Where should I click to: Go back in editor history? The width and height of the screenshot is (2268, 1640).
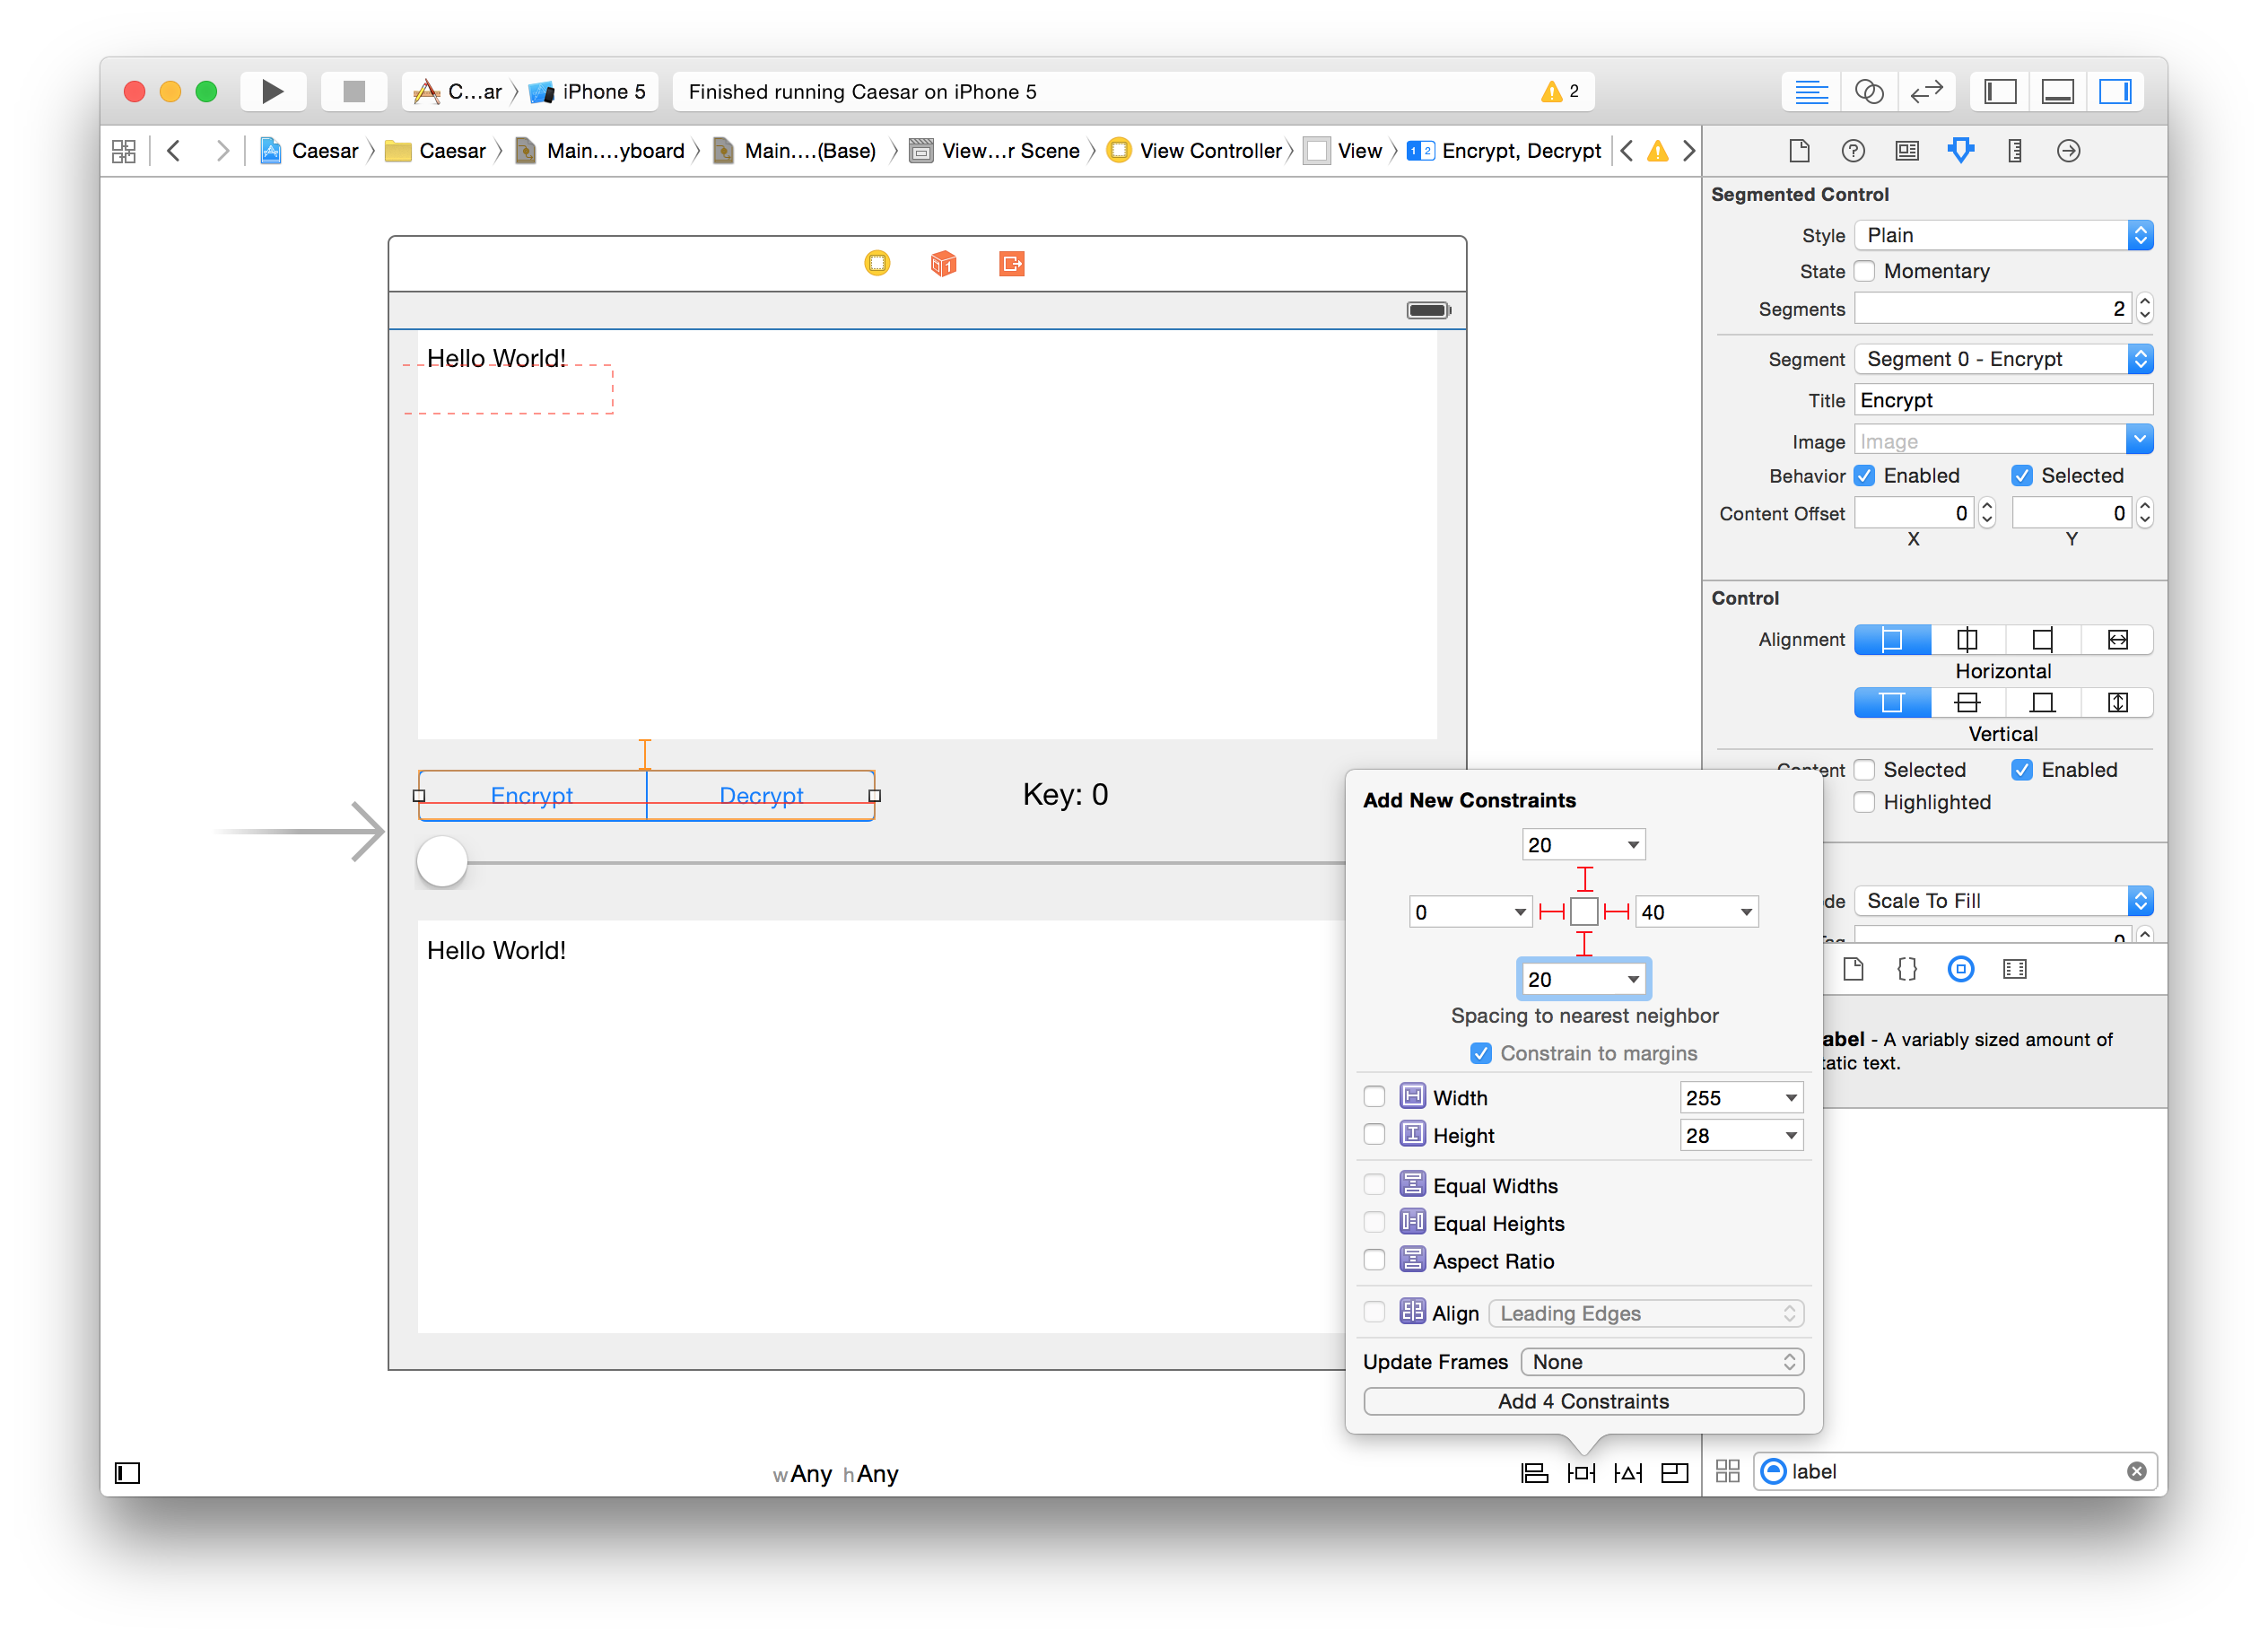174,151
